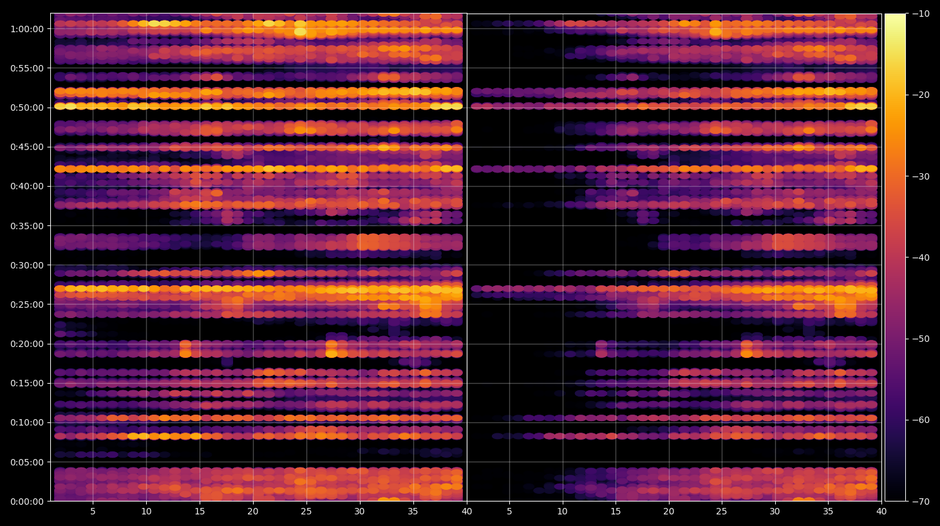Click tick label 15 under the right heatmap
Screen dimensions: 940x526
coord(616,512)
